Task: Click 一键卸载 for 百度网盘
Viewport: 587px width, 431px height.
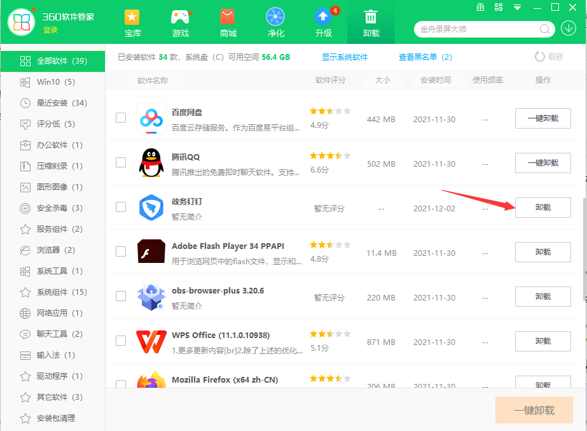Action: tap(543, 118)
